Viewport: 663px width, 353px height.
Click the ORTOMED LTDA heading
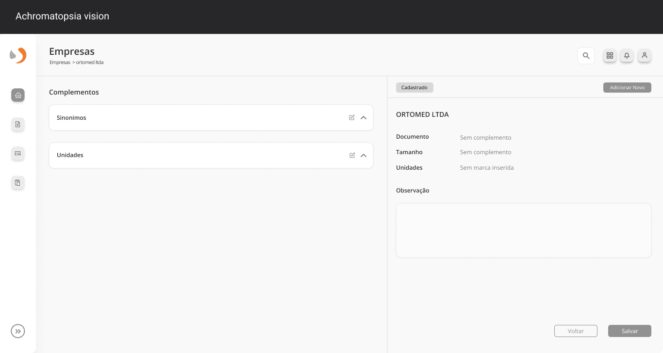[422, 114]
